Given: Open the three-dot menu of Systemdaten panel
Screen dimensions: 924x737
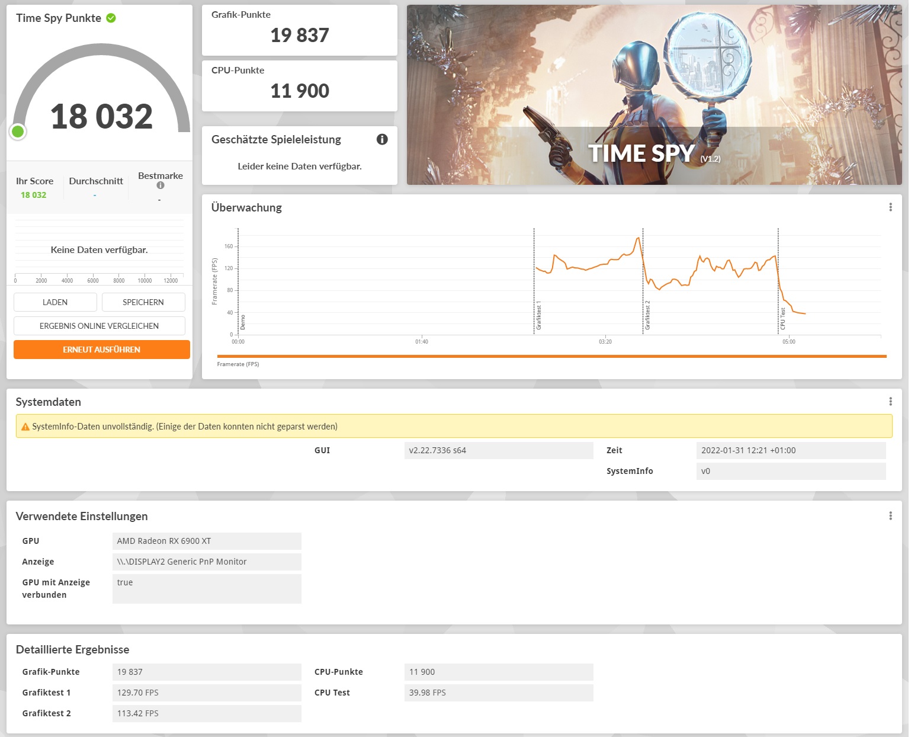Looking at the screenshot, I should pos(890,402).
